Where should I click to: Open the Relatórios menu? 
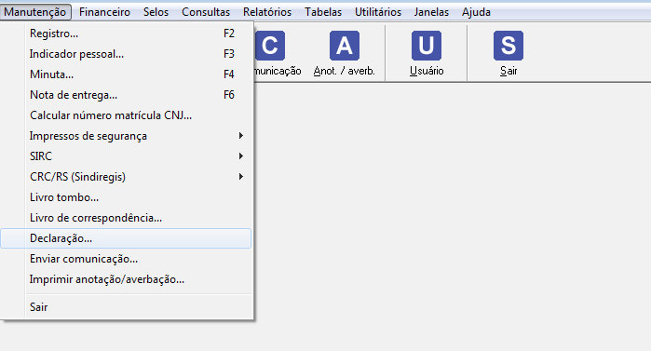pos(267,12)
